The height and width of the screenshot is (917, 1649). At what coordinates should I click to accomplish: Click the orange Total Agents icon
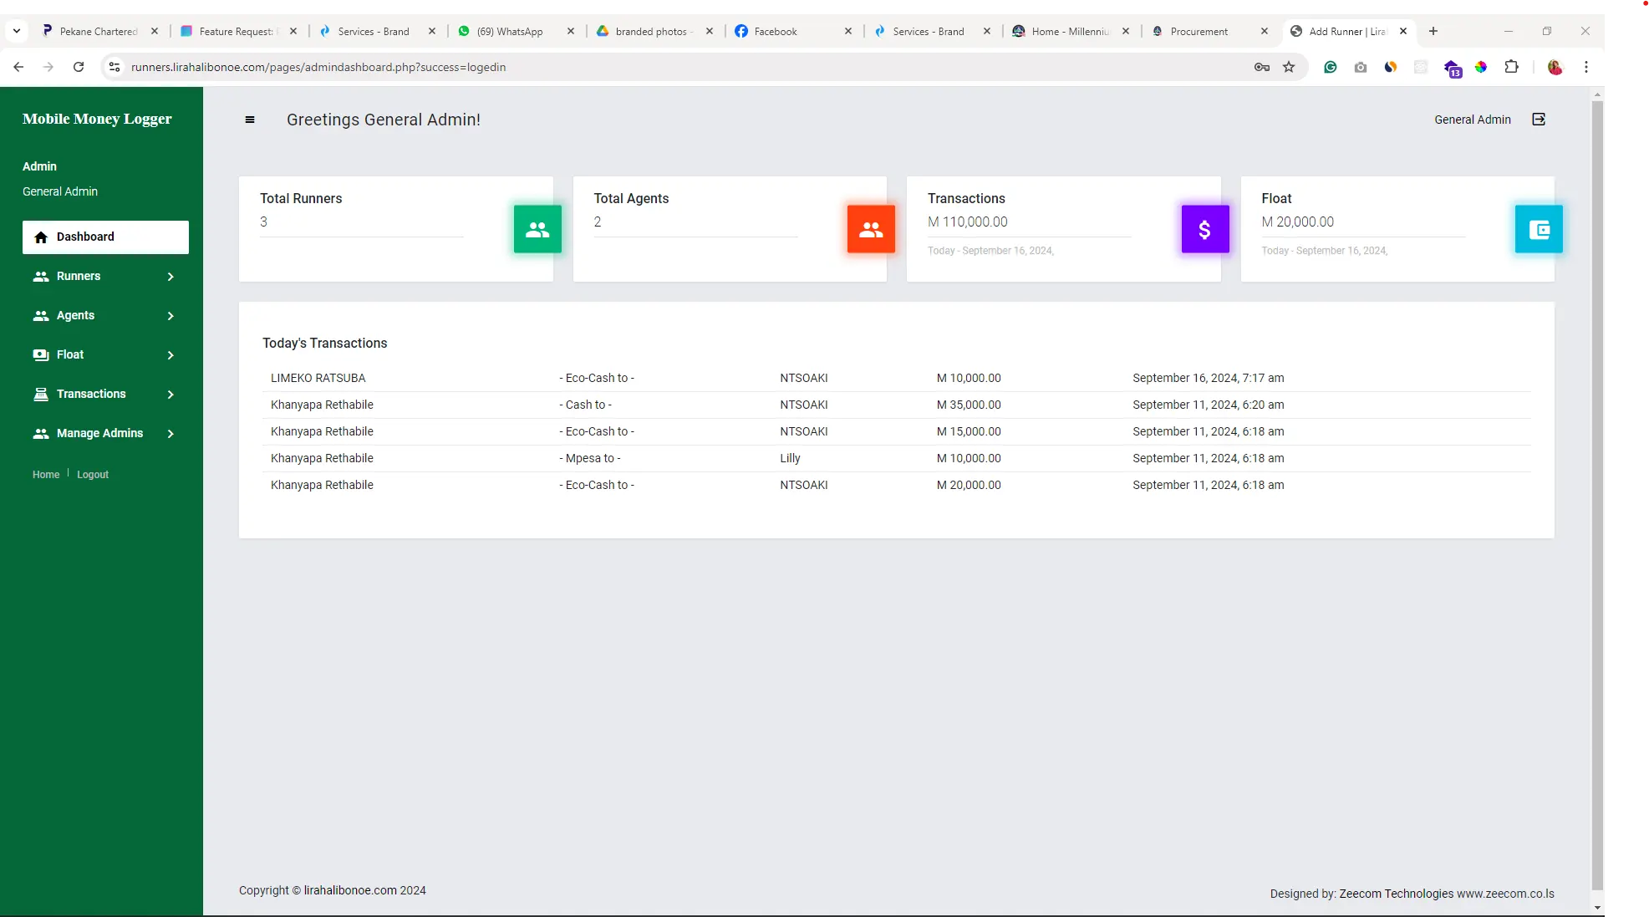(x=871, y=229)
